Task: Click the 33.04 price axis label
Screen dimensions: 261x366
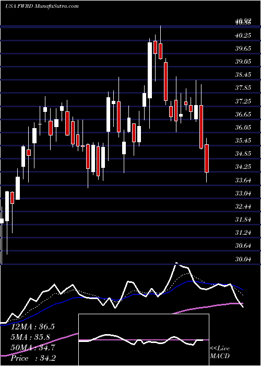Action: pos(243,193)
